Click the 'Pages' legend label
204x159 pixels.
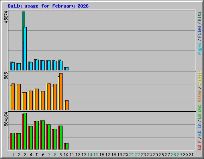200,48
